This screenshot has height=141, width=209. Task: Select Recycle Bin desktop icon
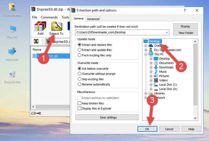[12, 74]
